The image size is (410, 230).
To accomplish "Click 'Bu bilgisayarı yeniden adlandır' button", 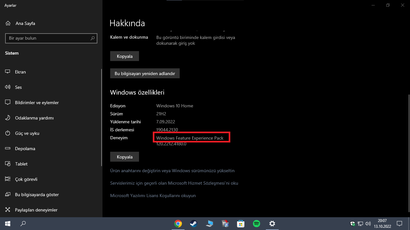I will [x=145, y=73].
